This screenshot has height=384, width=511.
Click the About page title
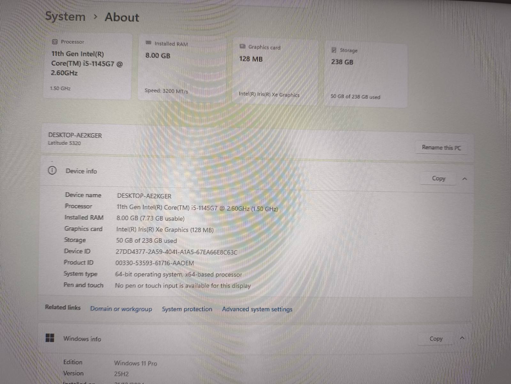coord(122,17)
